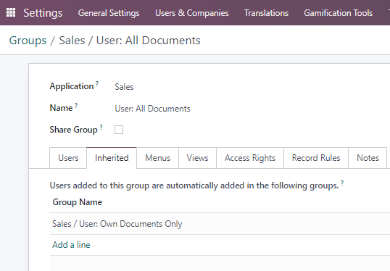Screen dimensions: 390x271
Task: Click Add a line link
Action: (71, 245)
